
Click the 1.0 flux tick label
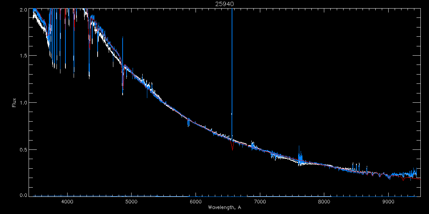24,102
